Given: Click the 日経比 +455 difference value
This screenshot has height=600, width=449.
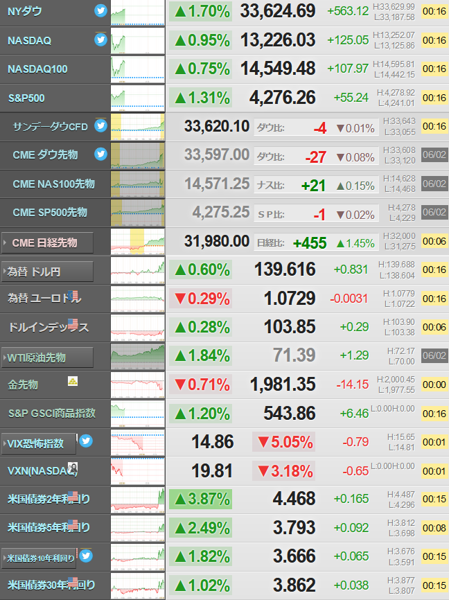Looking at the screenshot, I should [310, 243].
